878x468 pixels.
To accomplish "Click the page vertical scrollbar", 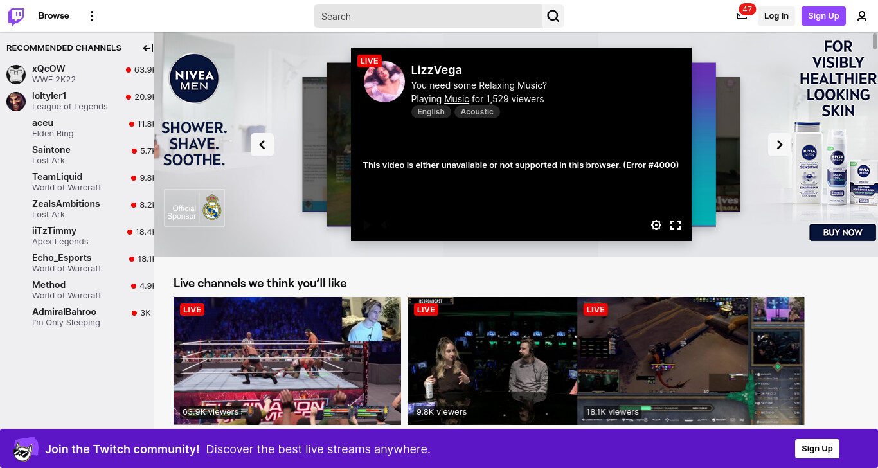I will click(x=874, y=41).
